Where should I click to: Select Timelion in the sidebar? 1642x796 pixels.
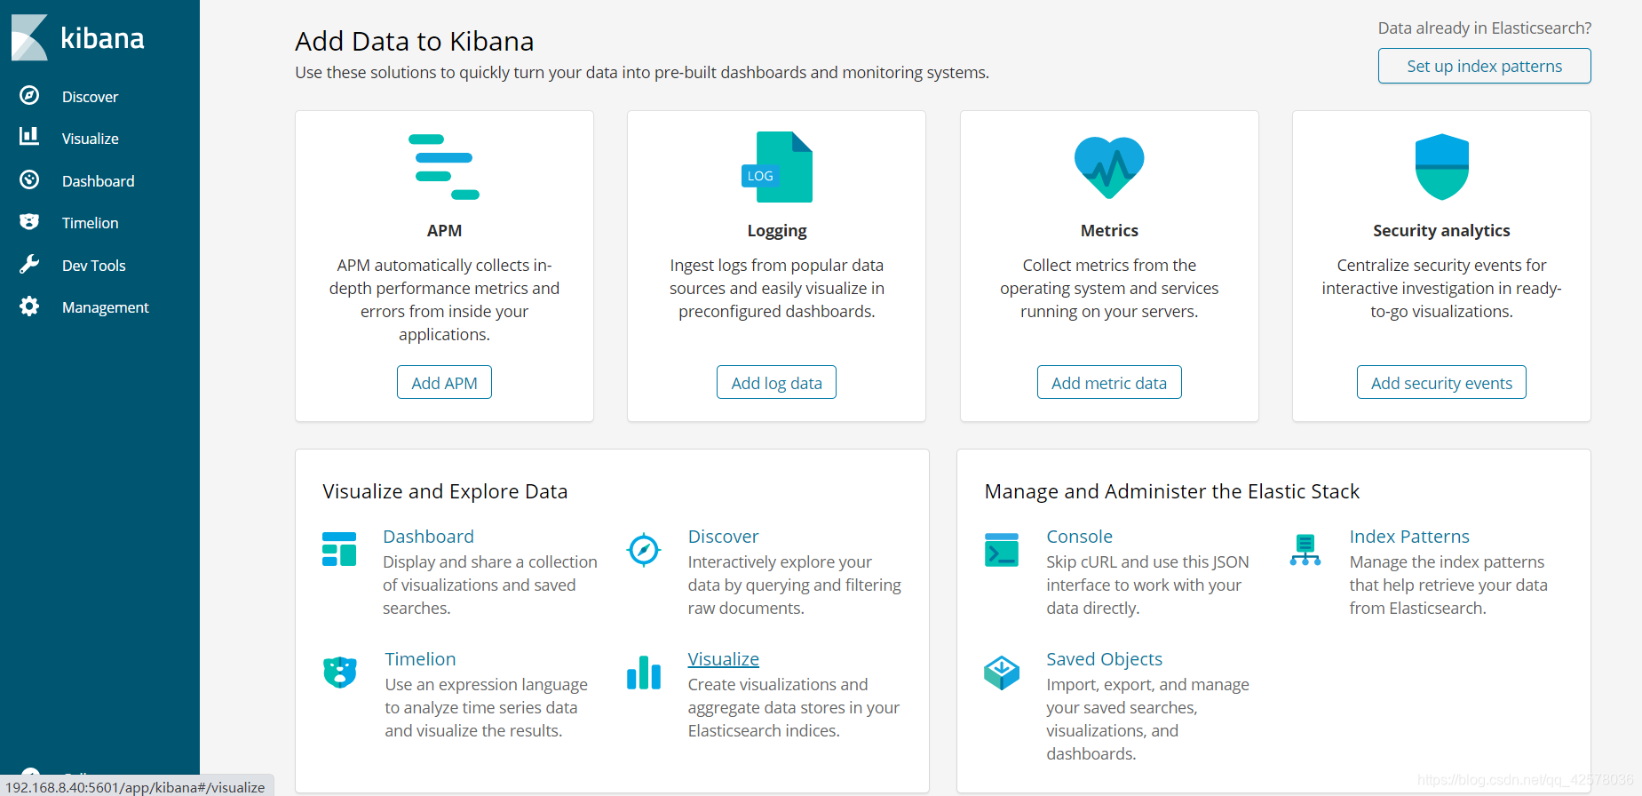point(91,223)
